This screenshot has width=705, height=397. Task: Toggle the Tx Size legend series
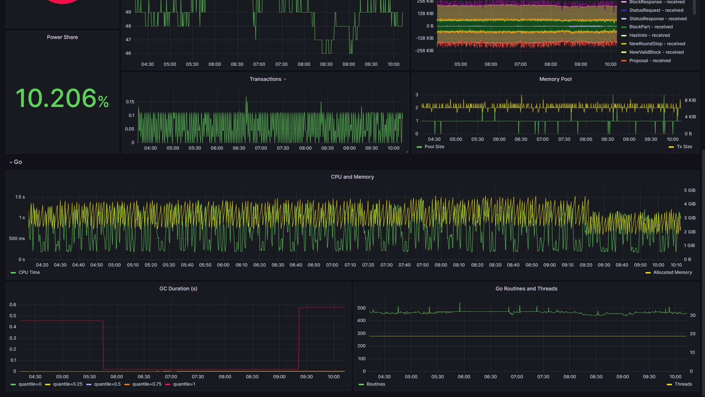click(684, 147)
